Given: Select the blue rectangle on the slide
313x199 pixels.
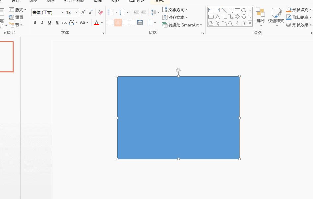Looking at the screenshot, I should 178,117.
